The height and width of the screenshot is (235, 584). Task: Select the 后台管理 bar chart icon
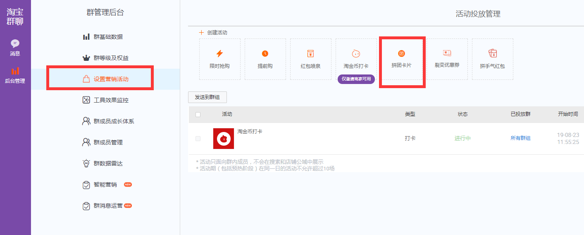coord(15,71)
